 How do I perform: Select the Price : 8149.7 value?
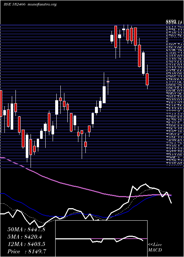[27, 251]
